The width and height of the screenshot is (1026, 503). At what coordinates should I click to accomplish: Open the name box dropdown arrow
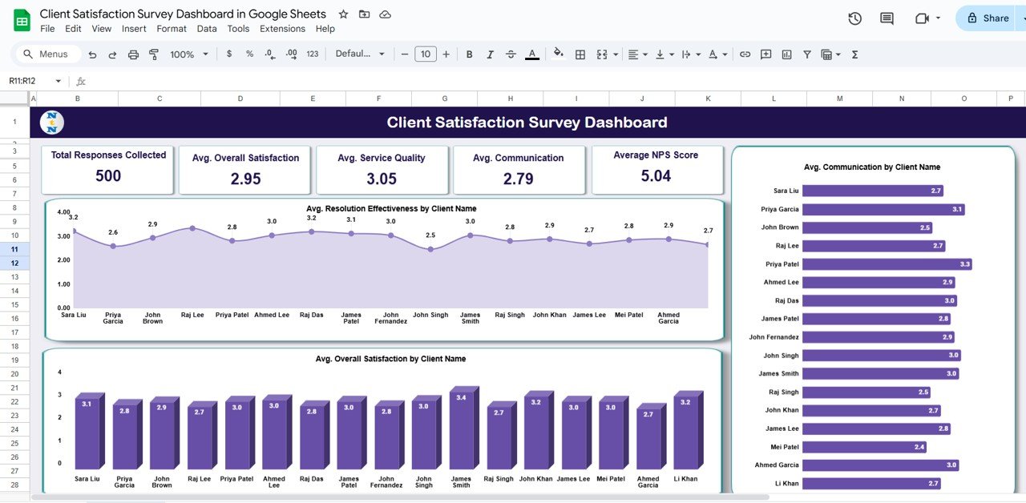point(58,81)
